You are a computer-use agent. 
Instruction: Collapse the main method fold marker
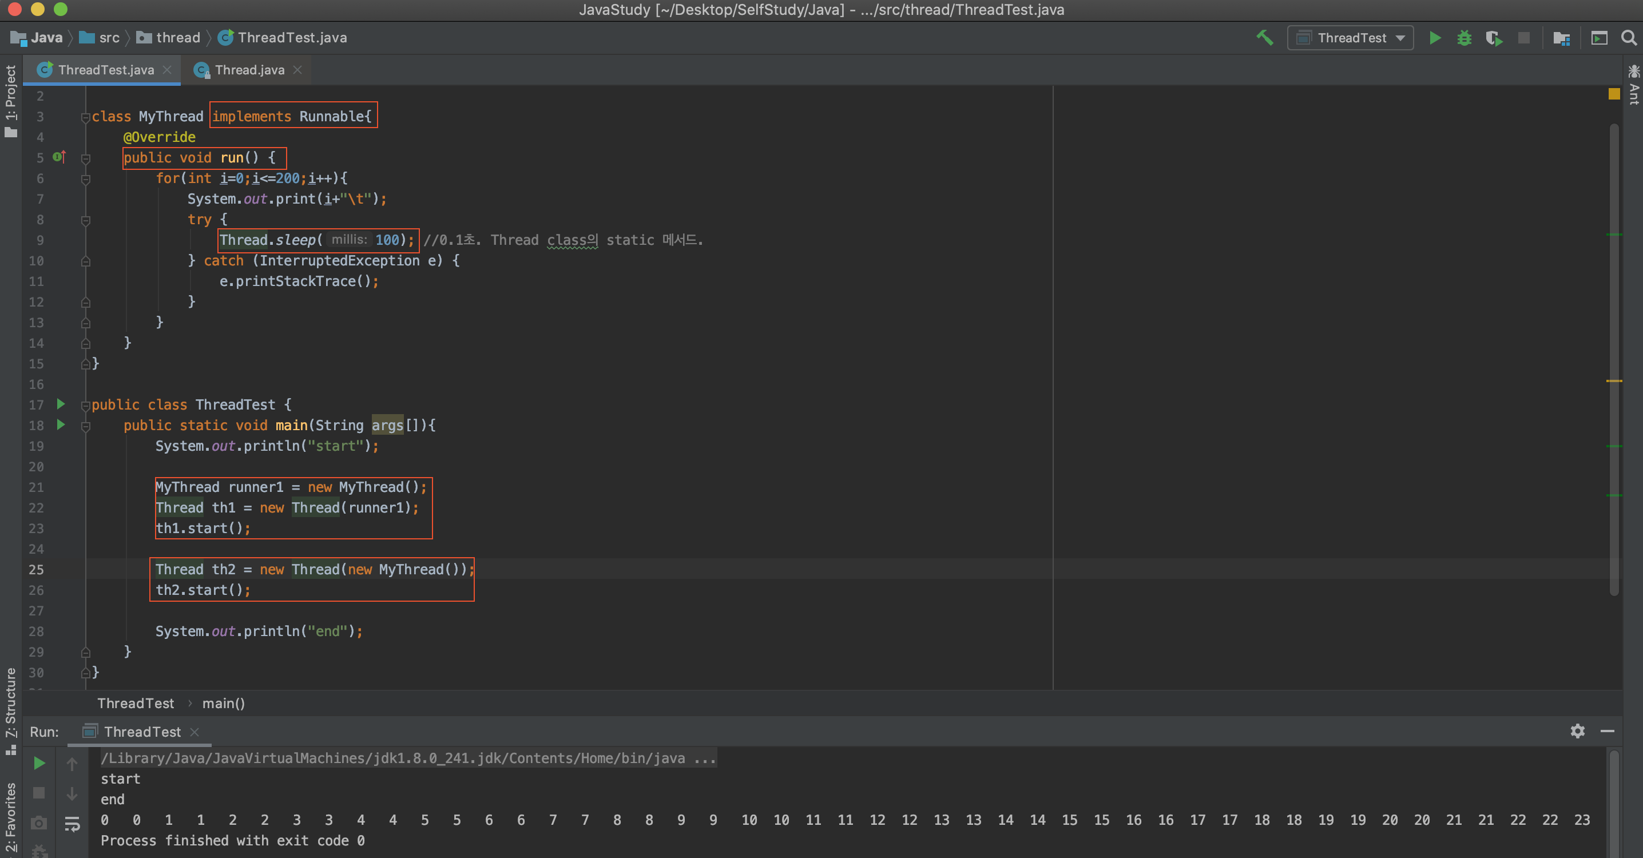(x=85, y=426)
